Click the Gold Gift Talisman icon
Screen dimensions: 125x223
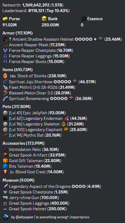click(5, 161)
